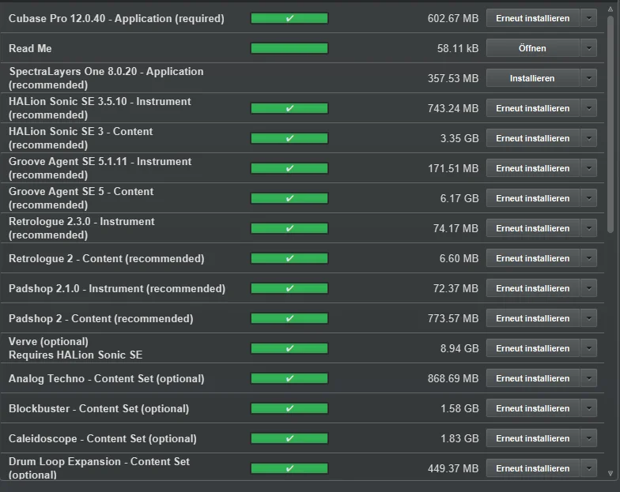Viewport: 620px width, 492px height.
Task: Install SpectraLayers One 8.0.20 Application
Action: click(x=533, y=78)
